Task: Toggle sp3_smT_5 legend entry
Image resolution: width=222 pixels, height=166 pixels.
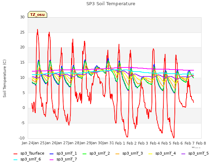Action: point(195,154)
